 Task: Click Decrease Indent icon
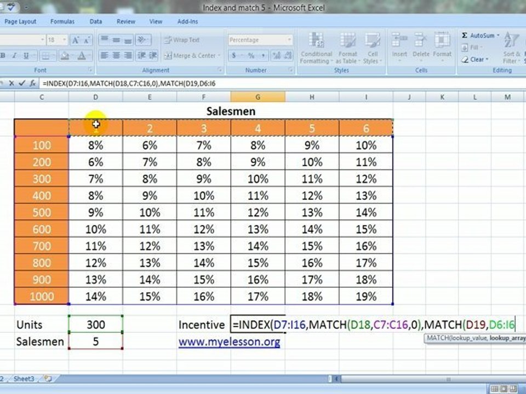click(x=141, y=55)
